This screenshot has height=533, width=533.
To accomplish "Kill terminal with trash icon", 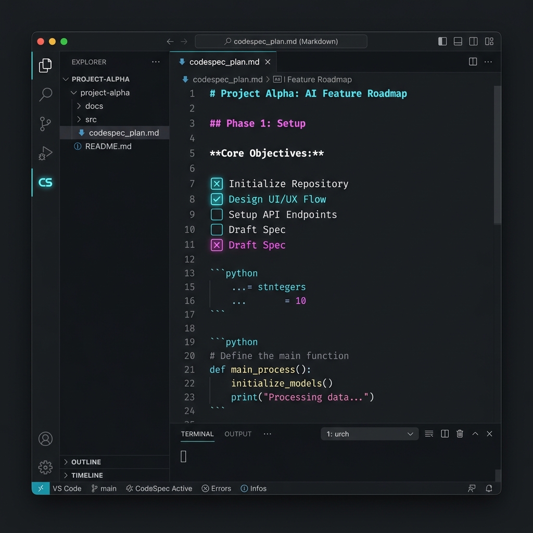I will click(460, 434).
